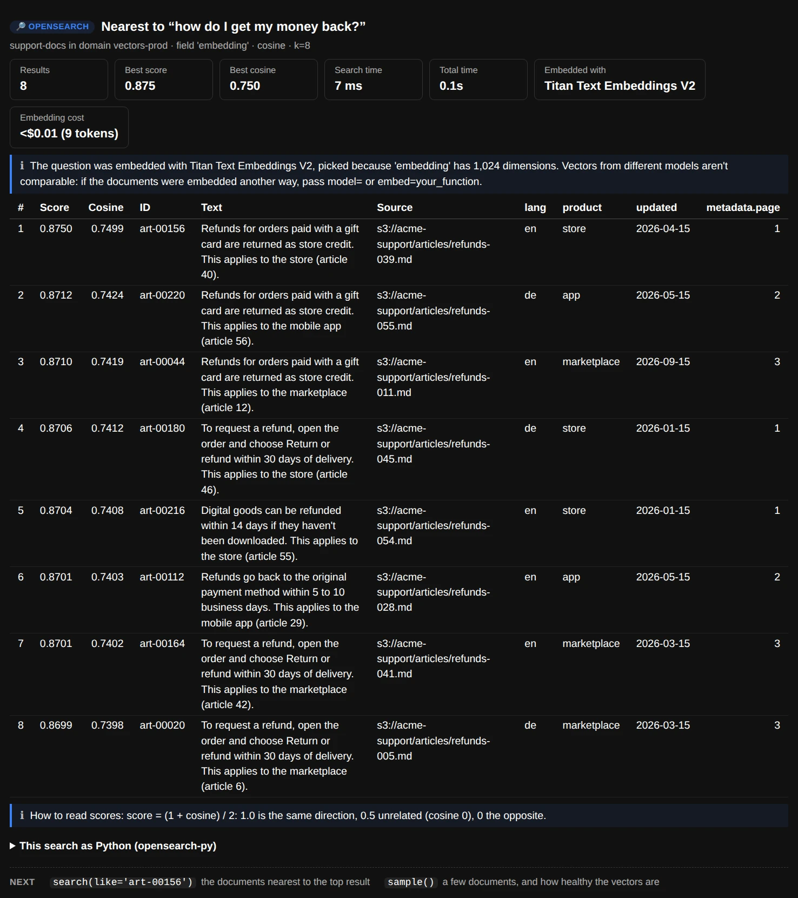Screen dimensions: 798x898
Task: Click the NEXT label at the bottom
Action: click(x=22, y=882)
